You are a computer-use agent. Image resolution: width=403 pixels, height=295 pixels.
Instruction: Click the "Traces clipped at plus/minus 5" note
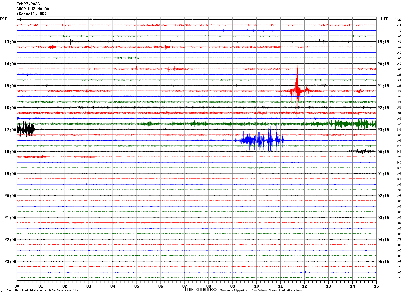point(261,291)
